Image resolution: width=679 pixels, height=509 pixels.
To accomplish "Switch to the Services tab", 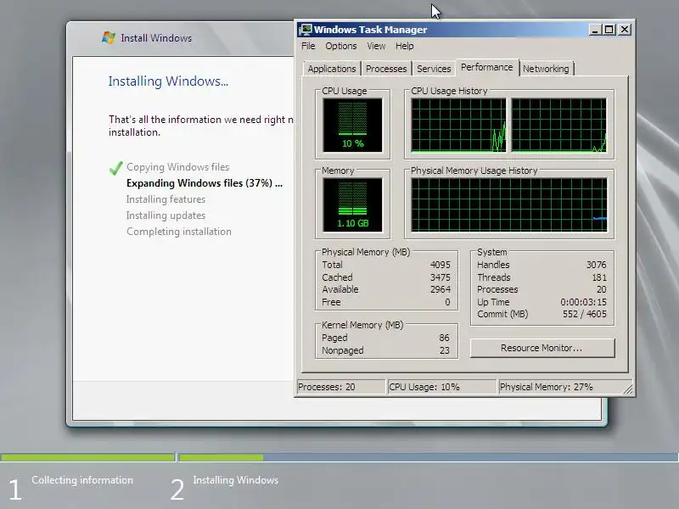I will click(x=434, y=69).
